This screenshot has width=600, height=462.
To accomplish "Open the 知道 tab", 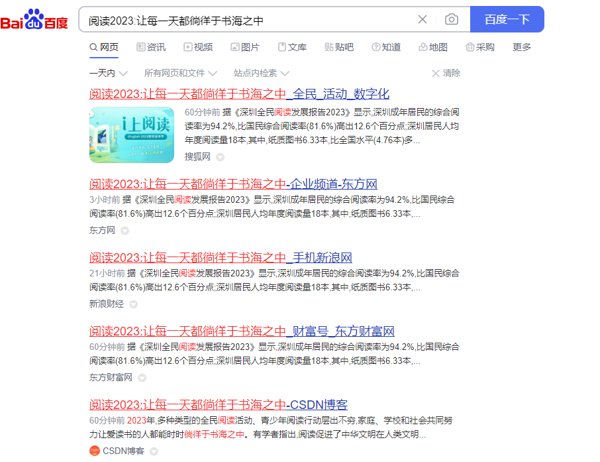I will [387, 47].
